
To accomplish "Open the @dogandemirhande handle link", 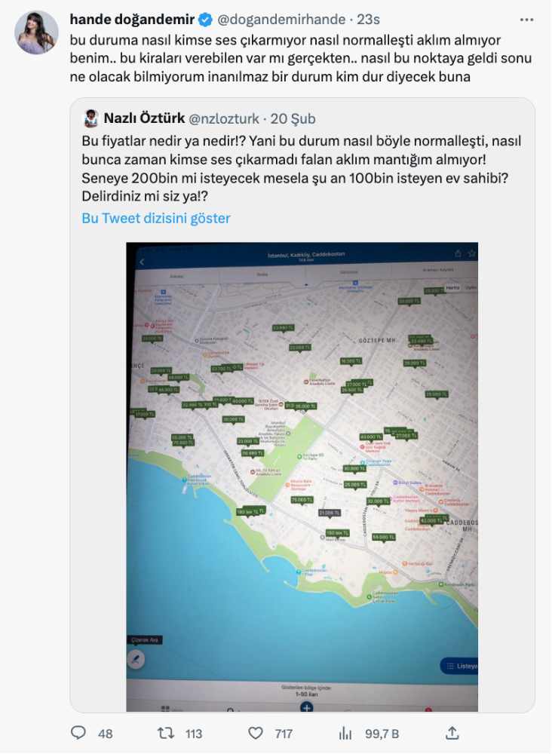I will 281,20.
